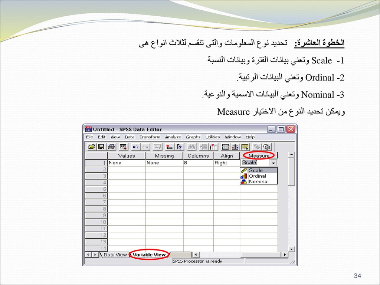Open the Dialog Recall toolbar icon
The width and height of the screenshot is (380, 285).
(x=123, y=147)
